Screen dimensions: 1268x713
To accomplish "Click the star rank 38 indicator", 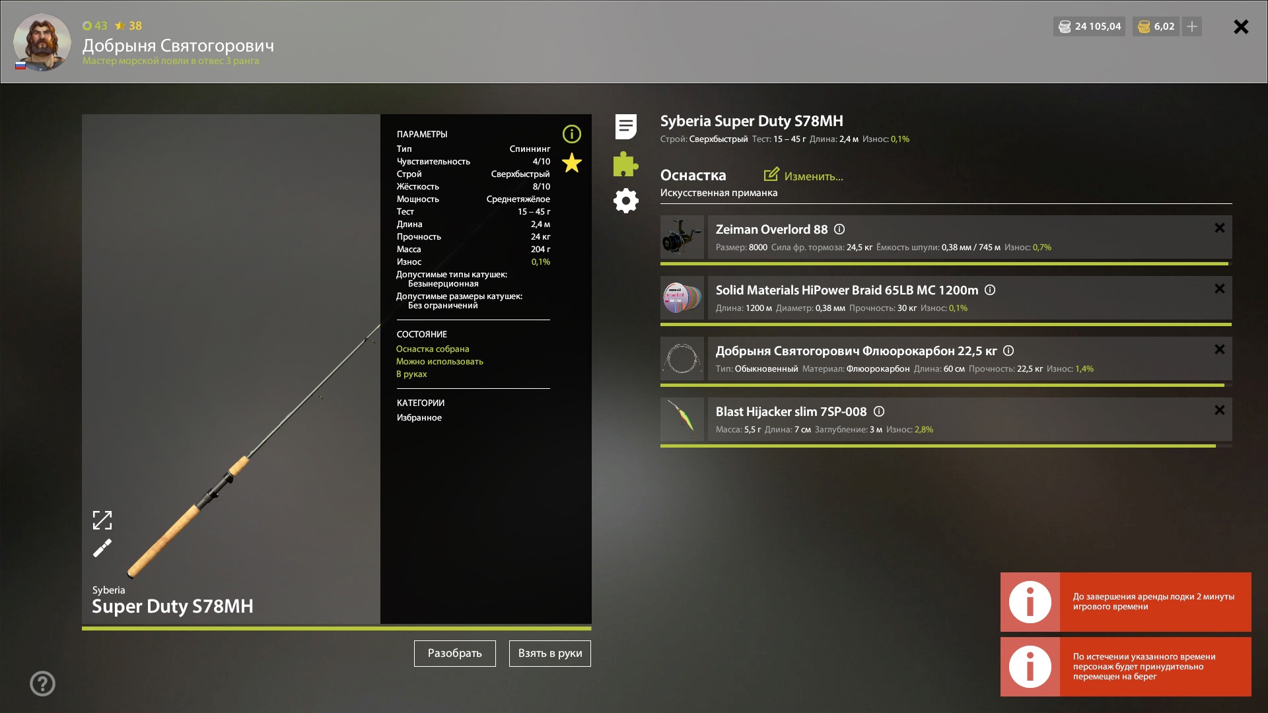I will pos(128,26).
